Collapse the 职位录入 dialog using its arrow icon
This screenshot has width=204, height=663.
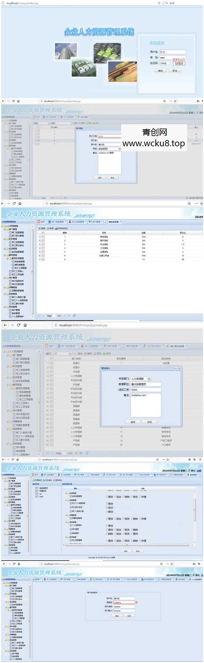point(176,368)
